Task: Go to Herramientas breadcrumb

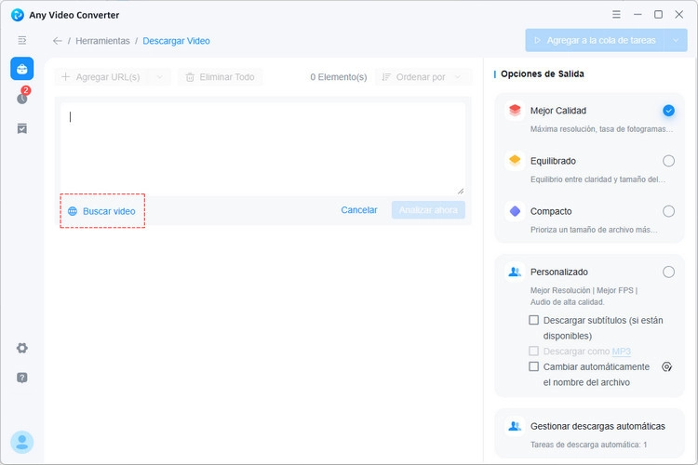Action: click(102, 41)
